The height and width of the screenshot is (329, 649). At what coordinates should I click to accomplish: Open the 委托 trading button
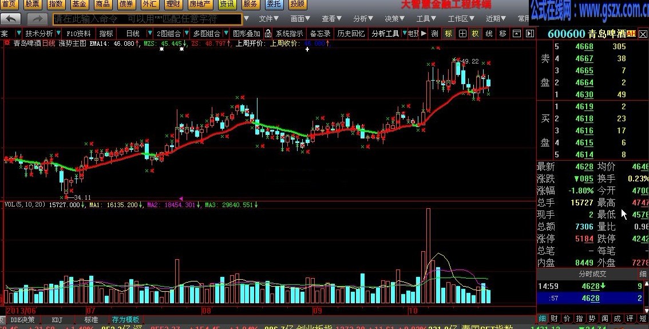274,4
